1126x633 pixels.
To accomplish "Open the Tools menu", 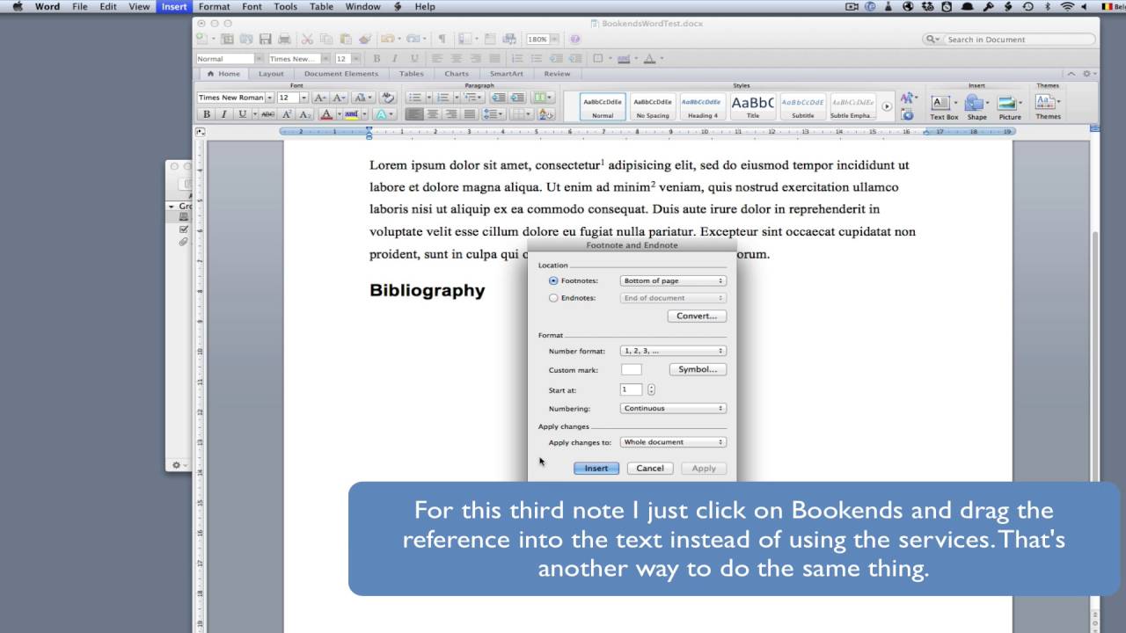I will 285,6.
